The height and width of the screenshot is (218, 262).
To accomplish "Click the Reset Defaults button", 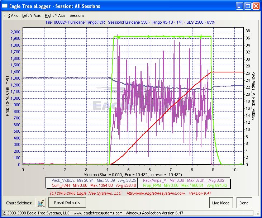I will pos(67,203).
